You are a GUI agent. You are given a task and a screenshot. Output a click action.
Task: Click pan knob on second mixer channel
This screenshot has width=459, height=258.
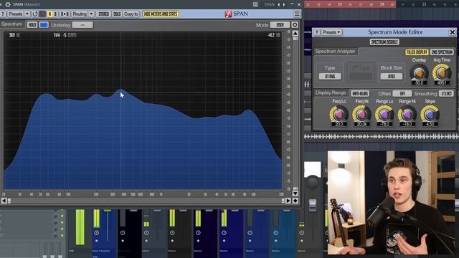pos(97,233)
